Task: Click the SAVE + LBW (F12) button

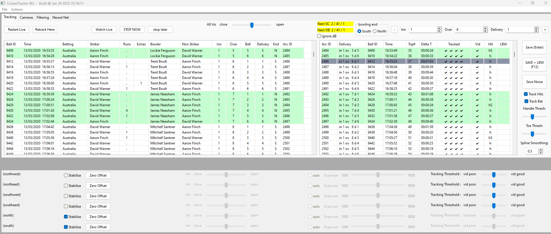Action: pos(534,65)
